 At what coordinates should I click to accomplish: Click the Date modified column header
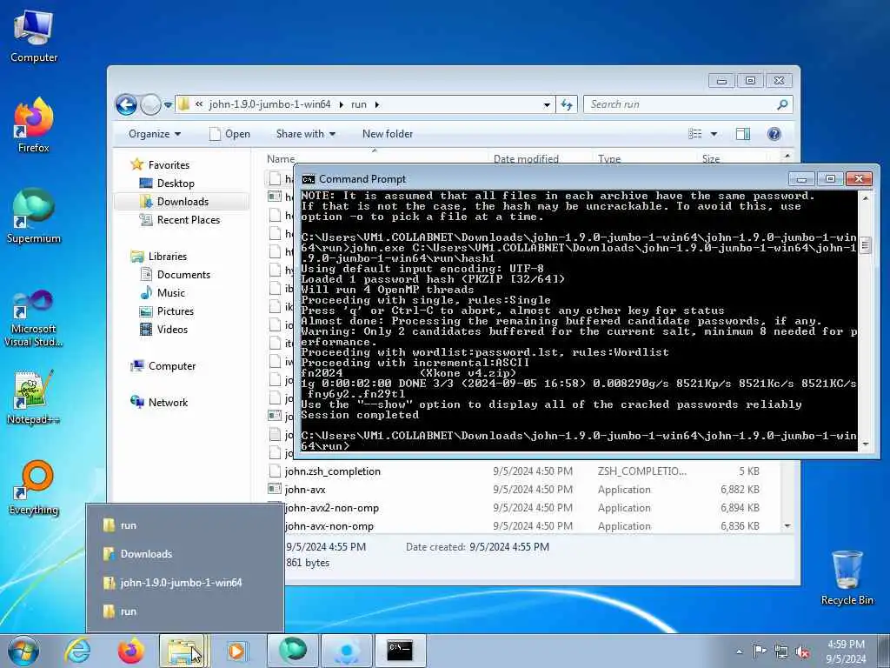pyautogui.click(x=526, y=159)
